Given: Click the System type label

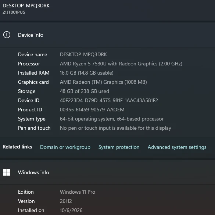Looking at the screenshot, I should 32,119.
